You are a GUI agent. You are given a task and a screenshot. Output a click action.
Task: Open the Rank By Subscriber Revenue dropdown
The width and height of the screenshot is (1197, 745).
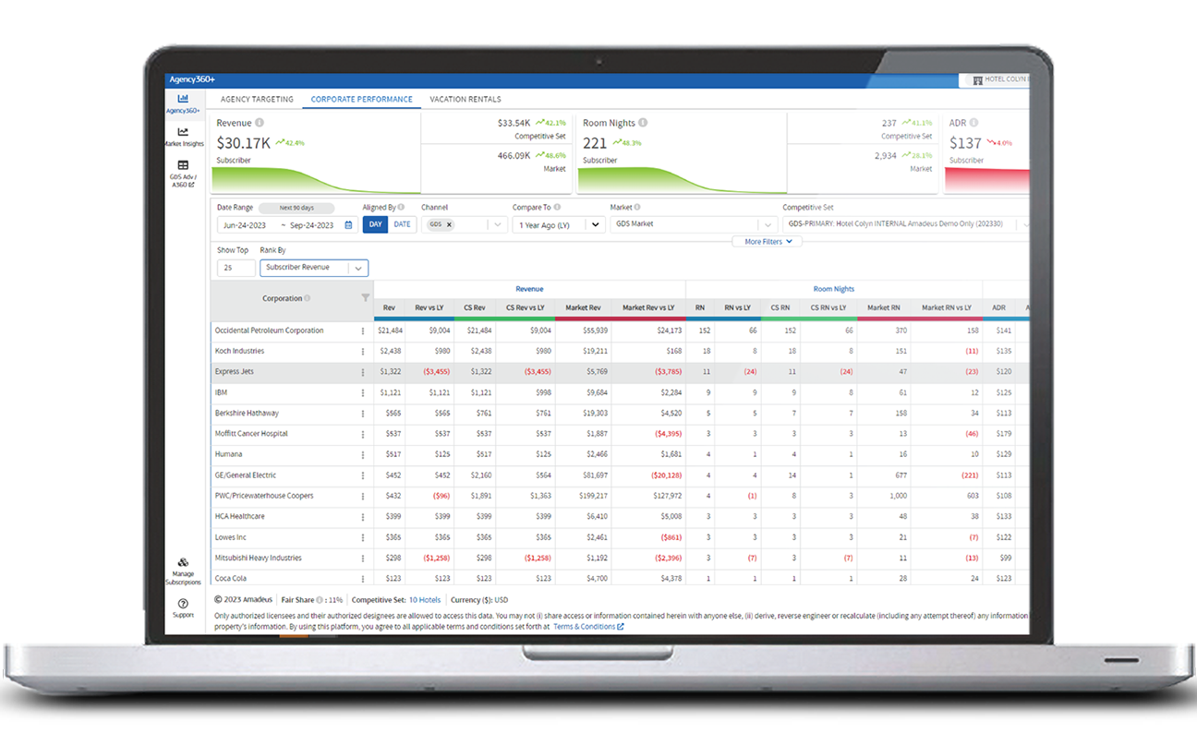[314, 268]
